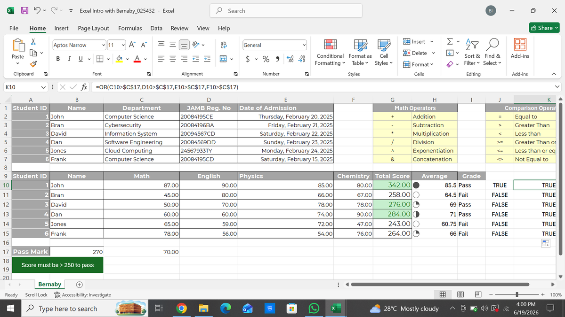
Task: Click the Font Color red A
Action: coord(137,59)
